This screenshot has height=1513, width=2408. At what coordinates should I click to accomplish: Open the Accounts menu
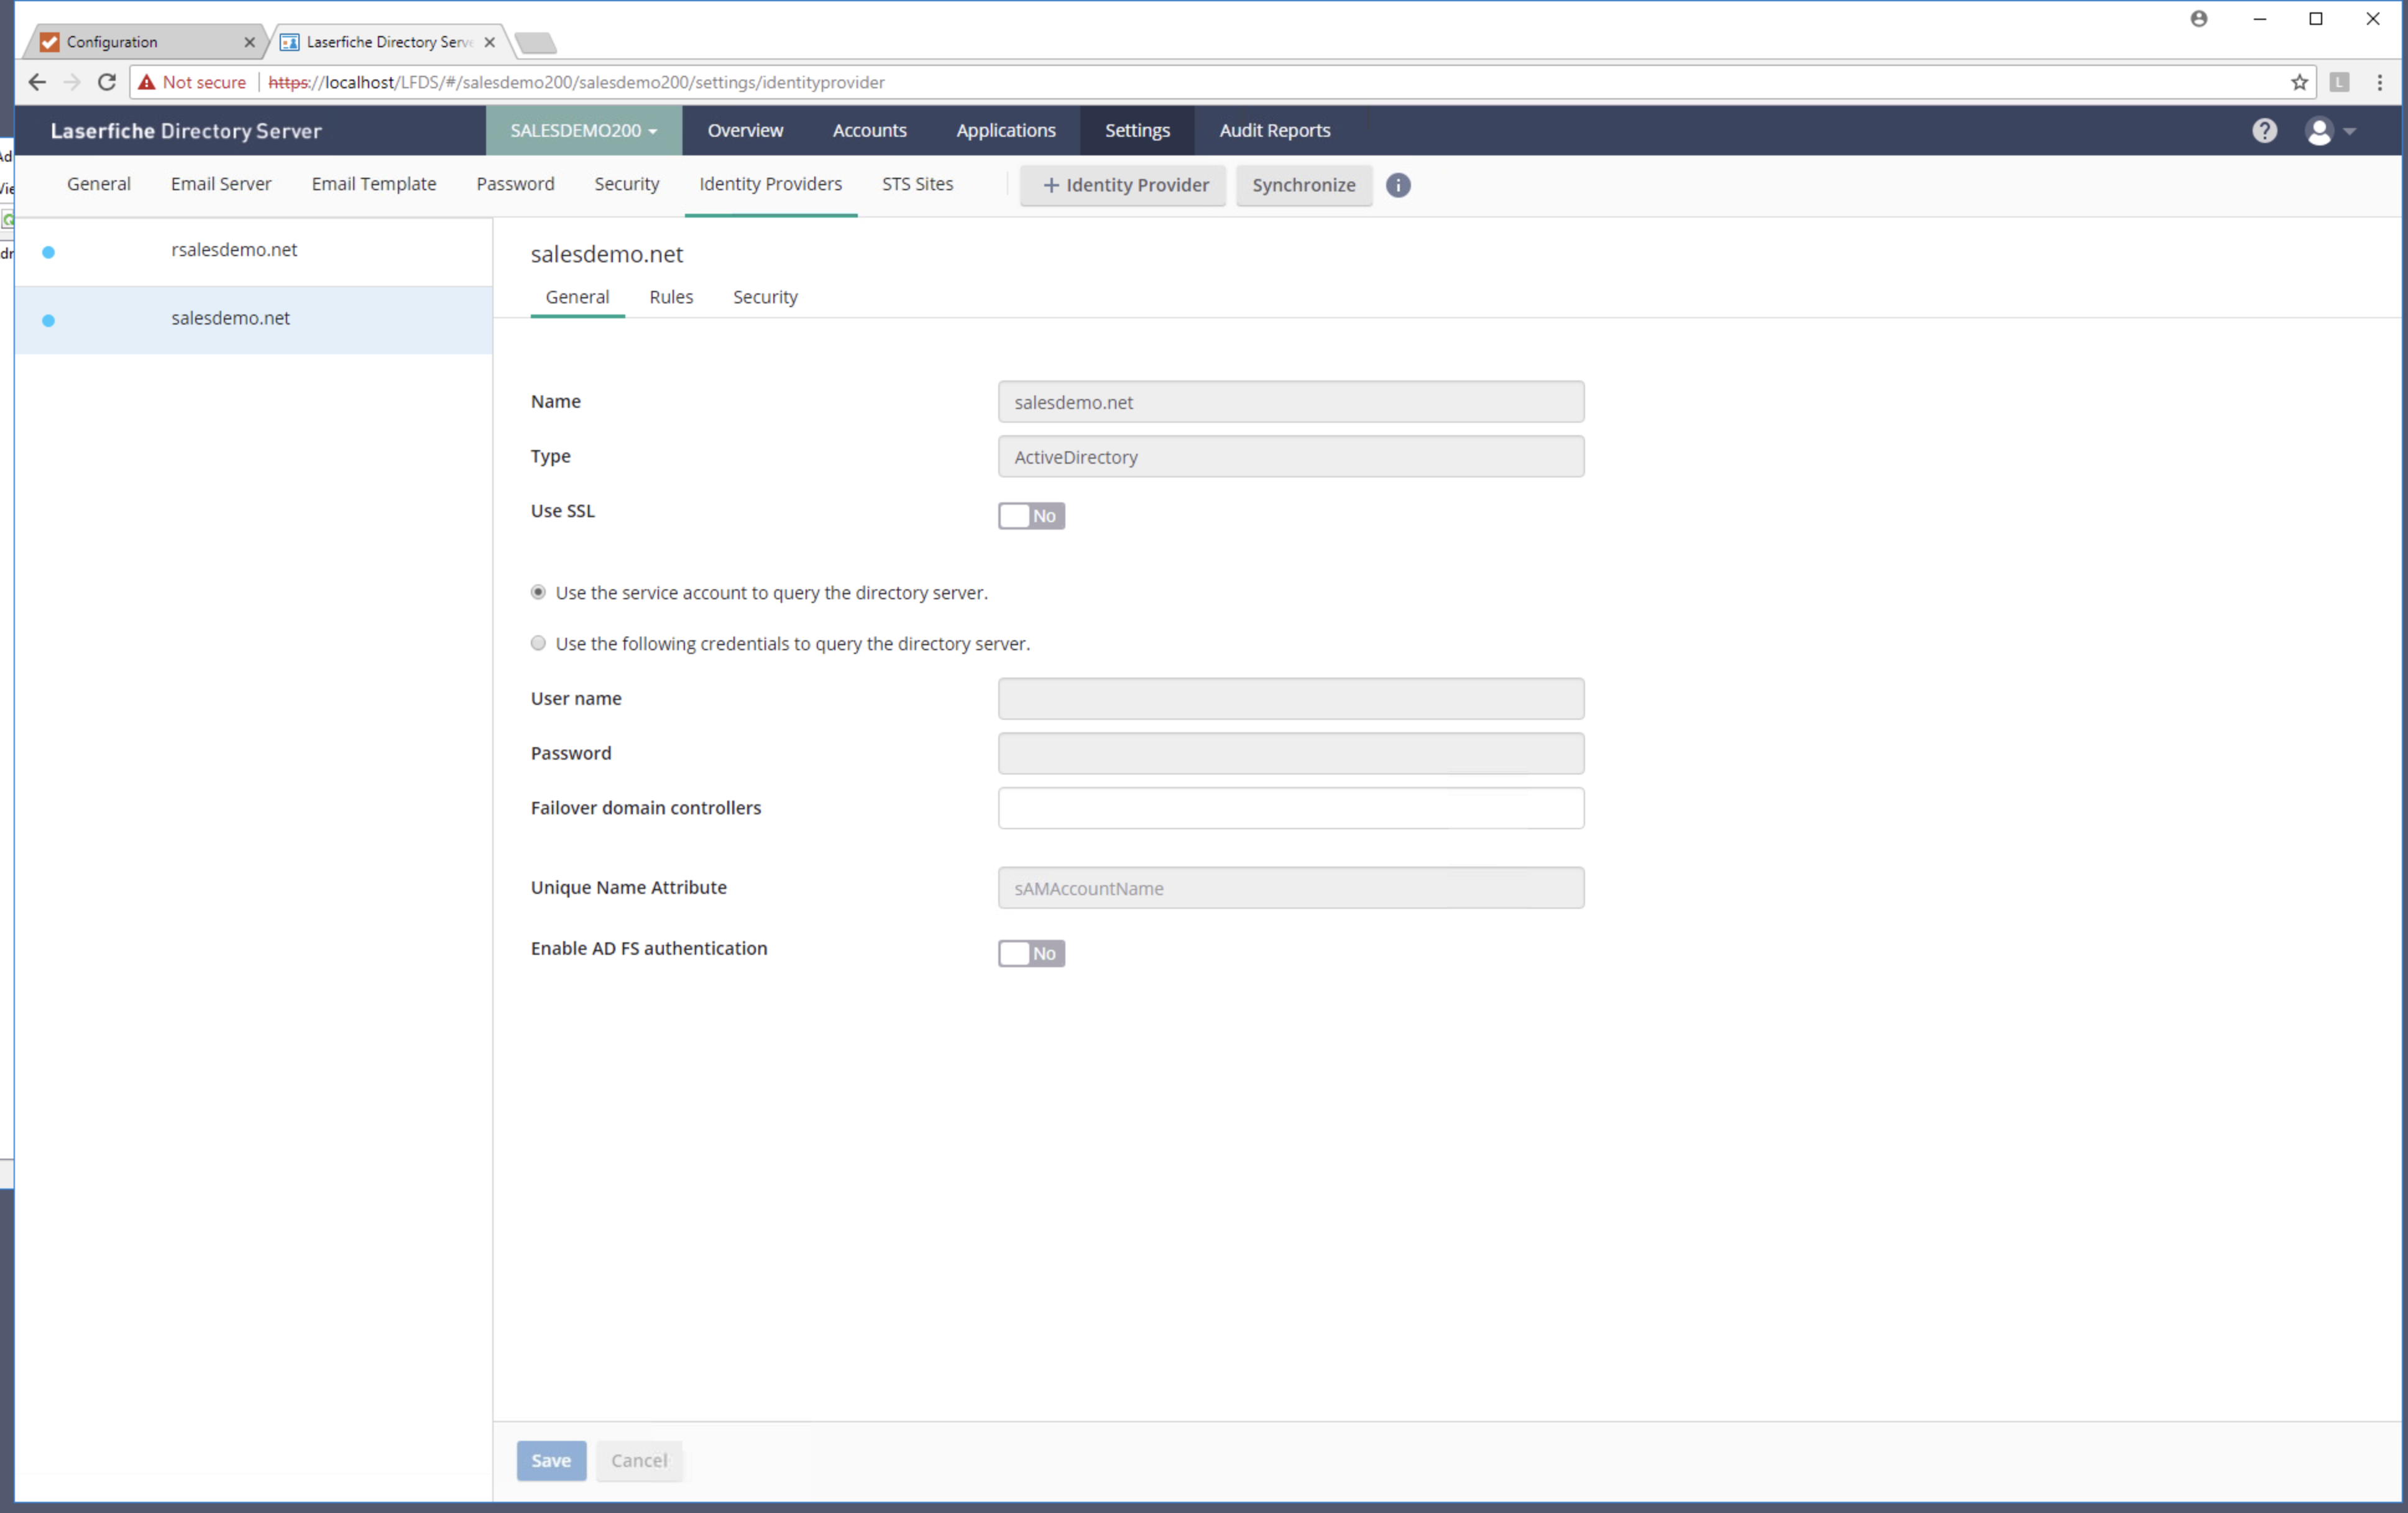point(869,130)
